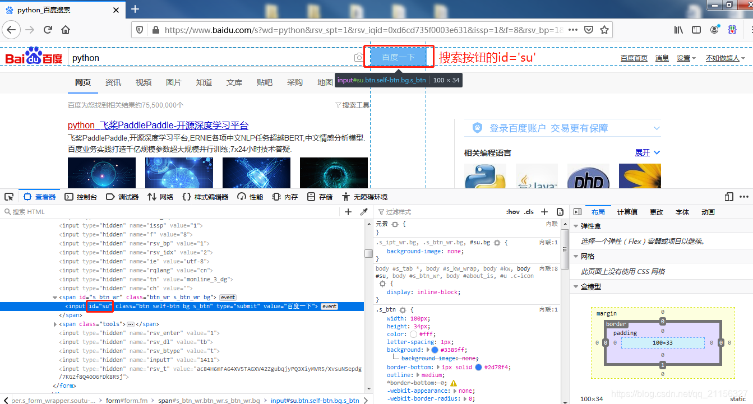The image size is (753, 404).
Task: Add a new CSS rule with plus icon
Action: (x=544, y=212)
